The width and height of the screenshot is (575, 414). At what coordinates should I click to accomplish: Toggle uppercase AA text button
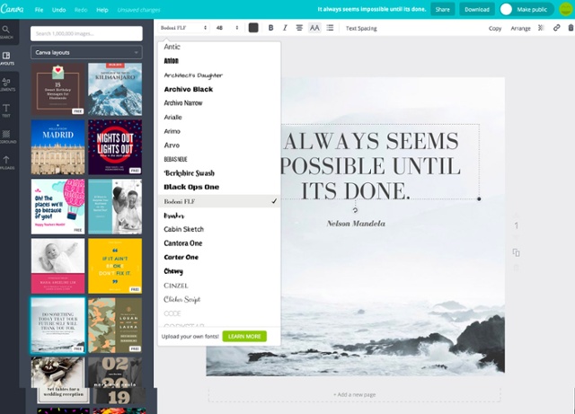tap(314, 28)
